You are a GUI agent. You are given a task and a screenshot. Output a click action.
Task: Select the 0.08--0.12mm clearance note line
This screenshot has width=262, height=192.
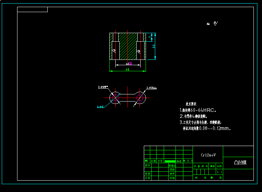click(x=207, y=128)
